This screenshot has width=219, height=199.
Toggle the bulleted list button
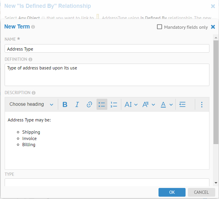[x=102, y=104]
